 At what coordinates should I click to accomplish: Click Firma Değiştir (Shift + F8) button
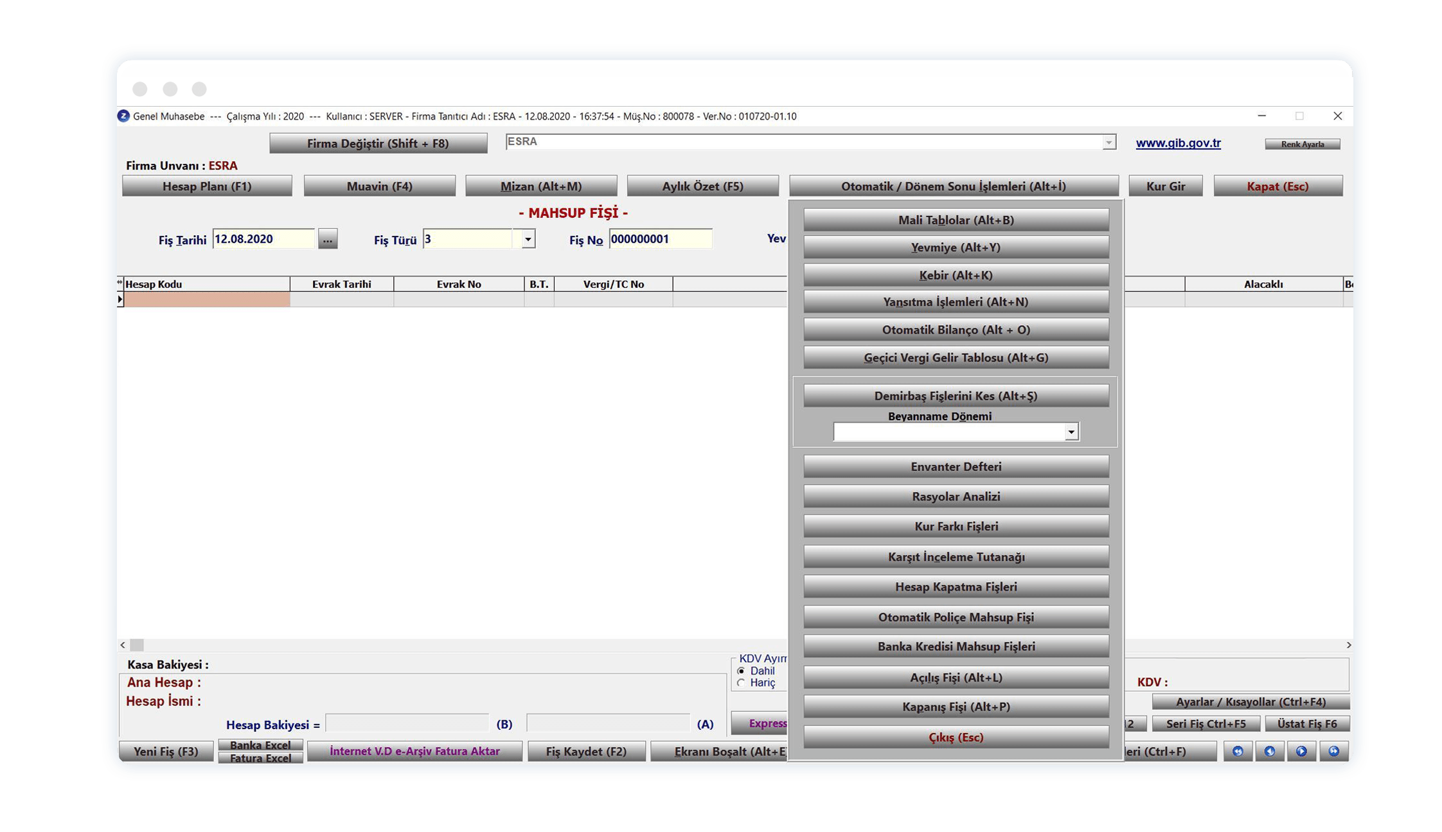[378, 143]
